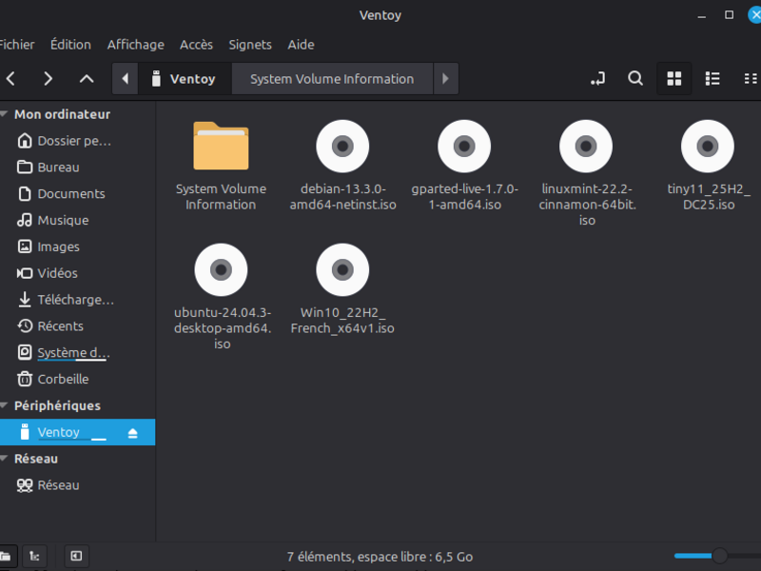Open the Fichier menu
Image resolution: width=761 pixels, height=571 pixels.
17,45
